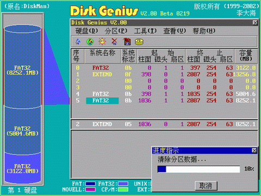Click the end cylinder 397 in row 0
The image size is (261, 196).
(195, 68)
